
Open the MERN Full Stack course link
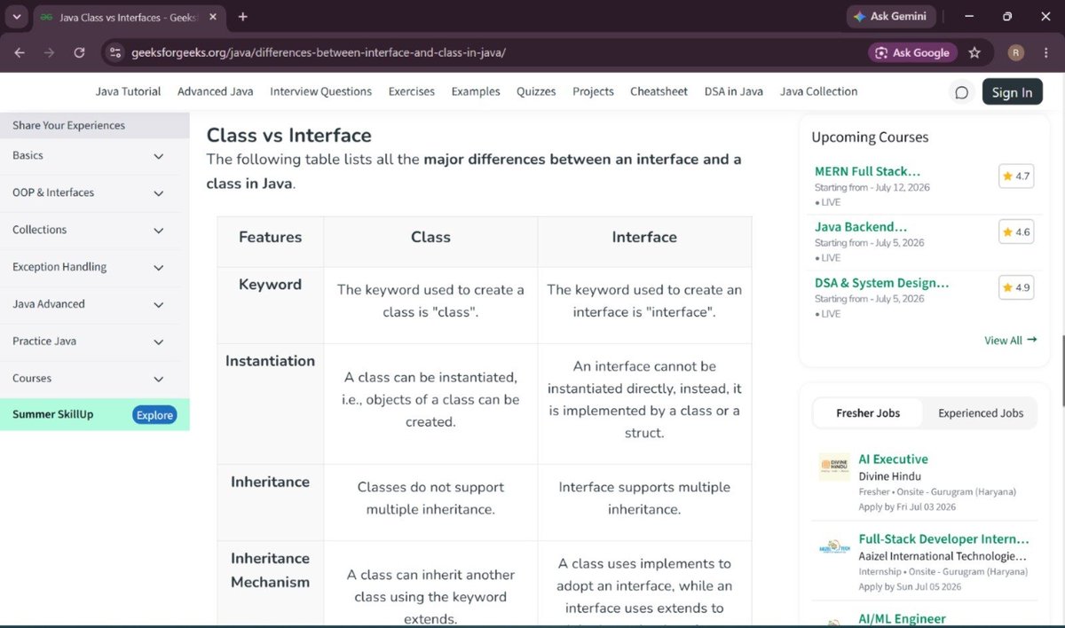[x=867, y=171]
